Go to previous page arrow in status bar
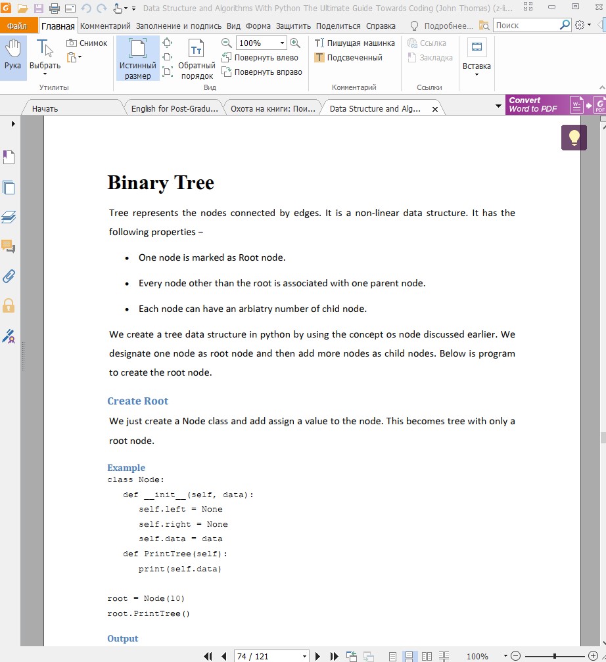606x662 pixels. pos(224,656)
